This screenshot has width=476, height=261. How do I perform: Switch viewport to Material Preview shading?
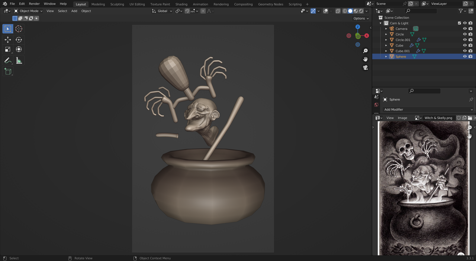point(356,11)
